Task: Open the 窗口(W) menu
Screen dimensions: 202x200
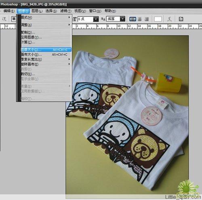Action: tap(95, 11)
